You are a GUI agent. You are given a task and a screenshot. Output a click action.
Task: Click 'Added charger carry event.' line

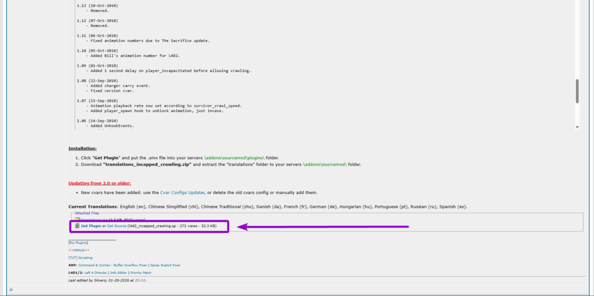(118, 86)
